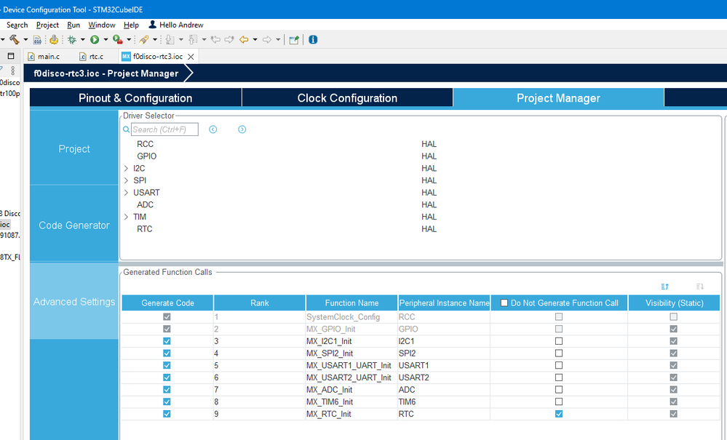This screenshot has height=440, width=727.
Task: Click the MX icon on f0disco-rtc3.ioc tab
Action: click(x=126, y=57)
